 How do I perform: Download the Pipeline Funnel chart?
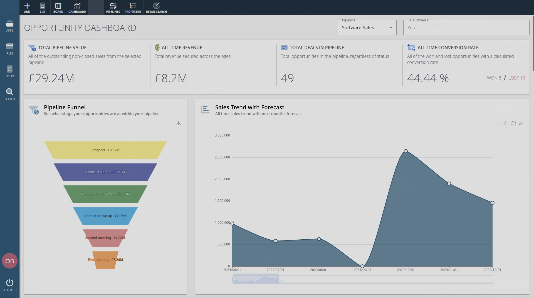[x=179, y=123]
